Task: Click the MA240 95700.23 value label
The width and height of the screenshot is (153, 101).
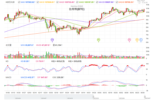Action: tap(126, 2)
